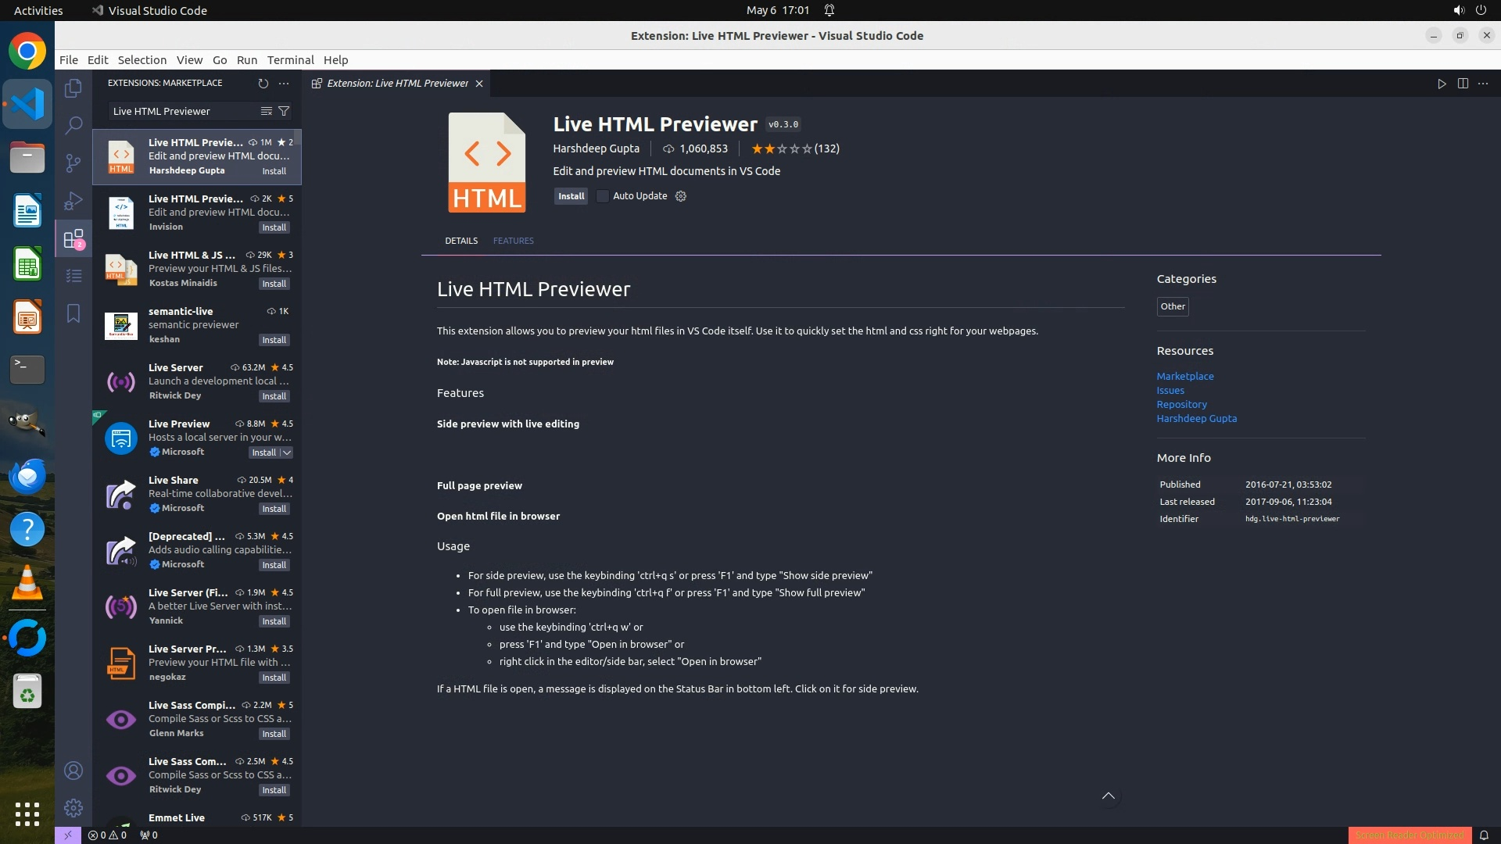
Task: Open the Manage gear in activity bar
Action: (73, 807)
